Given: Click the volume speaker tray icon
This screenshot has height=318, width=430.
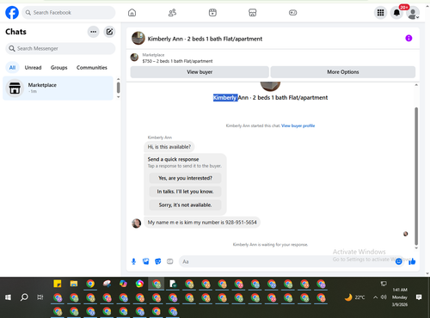Looking at the screenshot, I should coord(384,297).
